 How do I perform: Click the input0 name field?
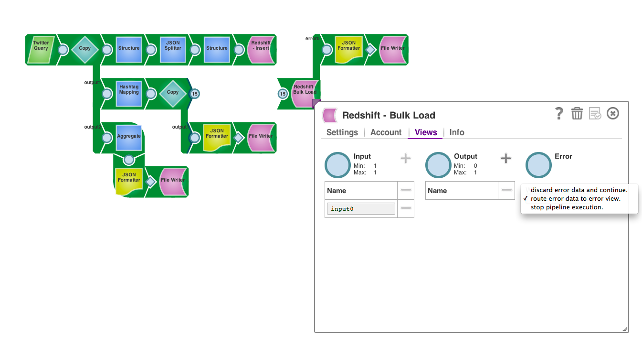tap(361, 208)
